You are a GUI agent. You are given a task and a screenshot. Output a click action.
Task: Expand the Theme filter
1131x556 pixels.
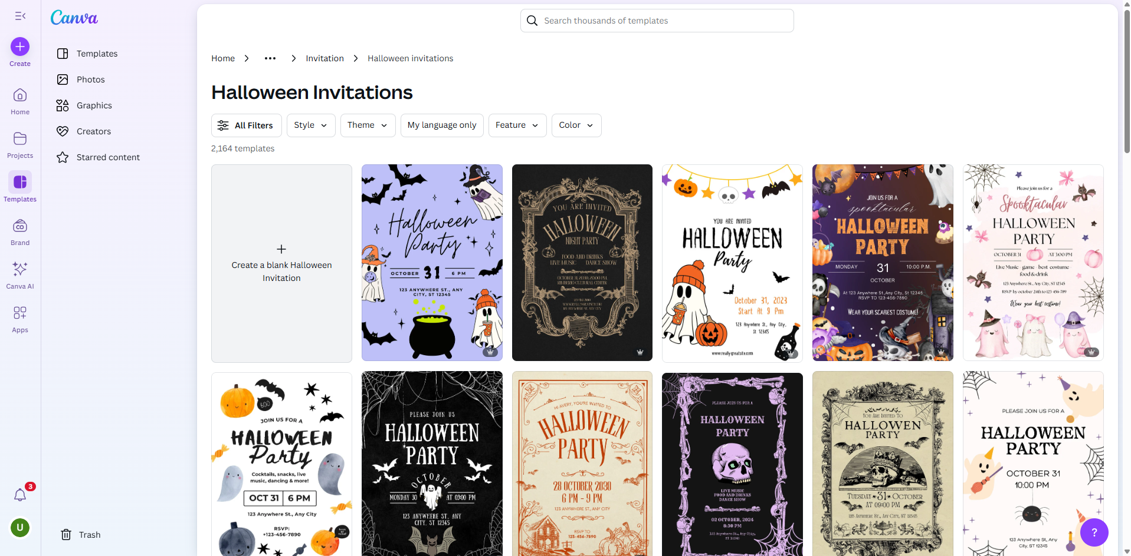click(367, 125)
